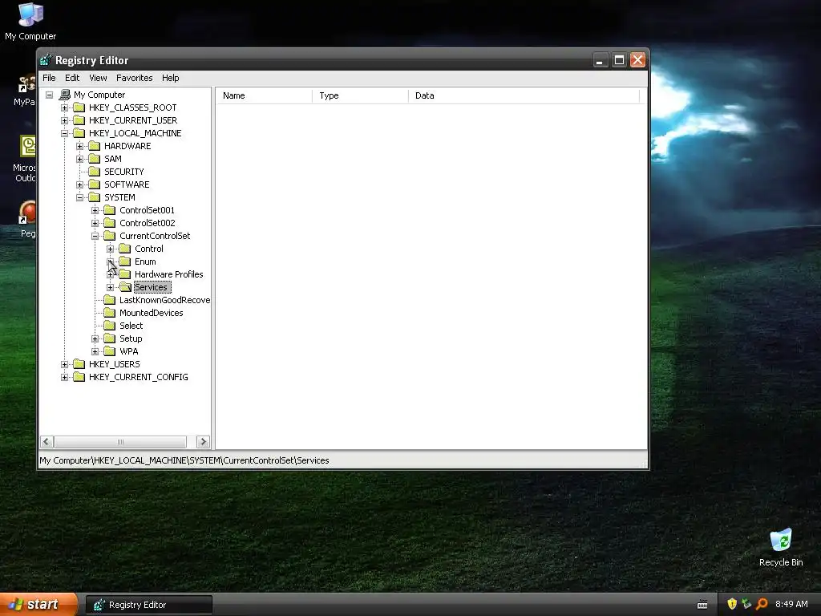Click the Type column header
This screenshot has height=616, width=821.
click(x=360, y=96)
